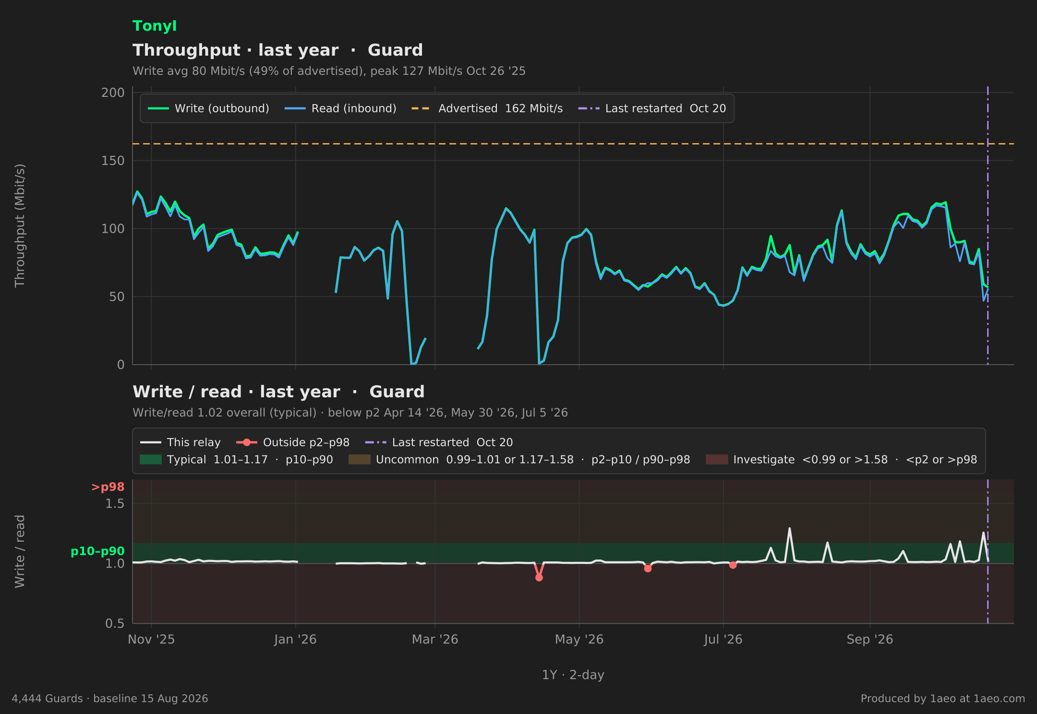This screenshot has width=1037, height=714.
Task: Click the Write (outbound) legend entry
Action: coord(208,108)
